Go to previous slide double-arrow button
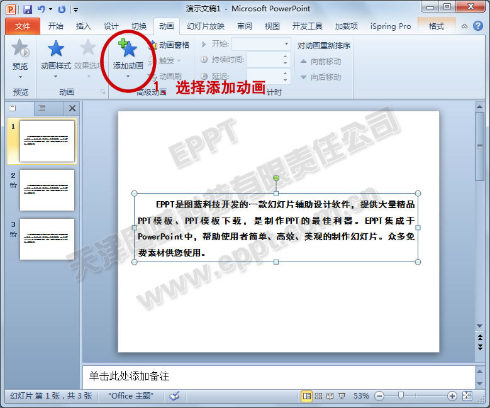This screenshot has height=408, width=490. pyautogui.click(x=480, y=337)
